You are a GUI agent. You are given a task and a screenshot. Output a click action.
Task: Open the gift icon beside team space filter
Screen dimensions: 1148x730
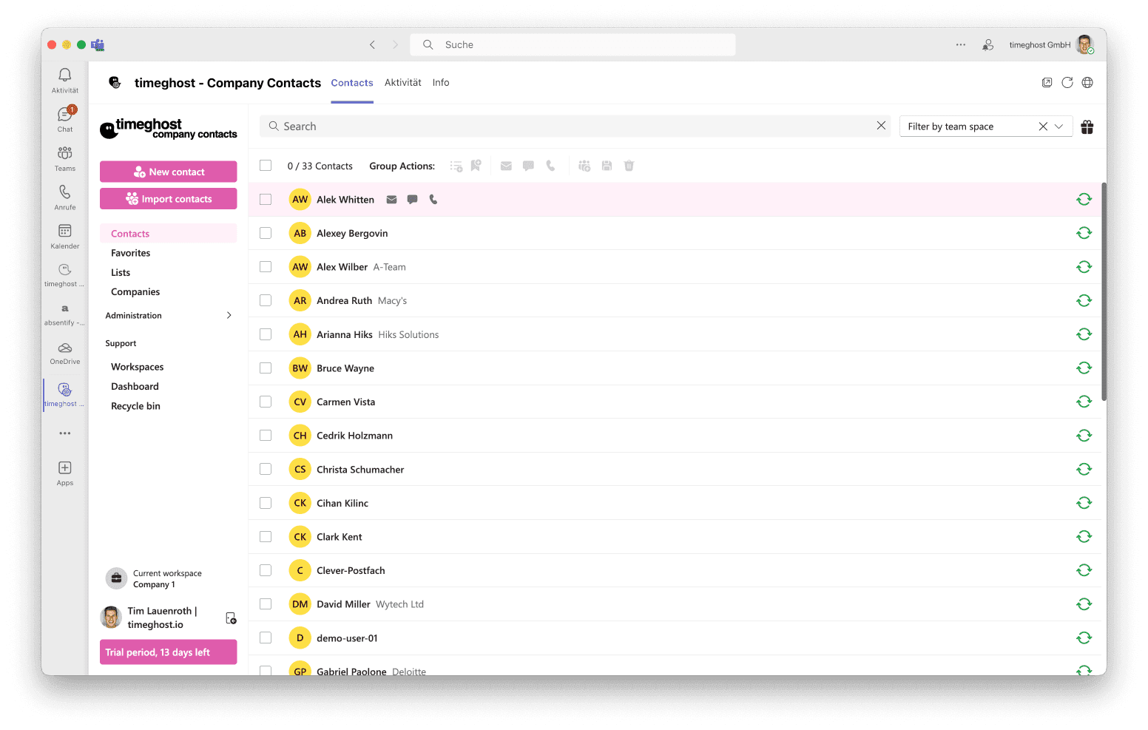[x=1087, y=127]
